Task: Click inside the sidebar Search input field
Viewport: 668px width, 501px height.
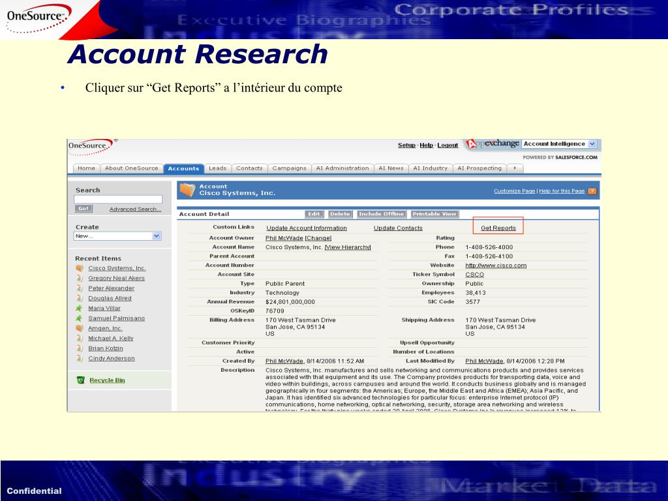Action: pos(118,200)
